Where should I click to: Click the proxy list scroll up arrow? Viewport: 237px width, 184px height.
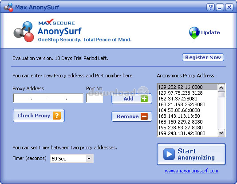click(x=221, y=88)
